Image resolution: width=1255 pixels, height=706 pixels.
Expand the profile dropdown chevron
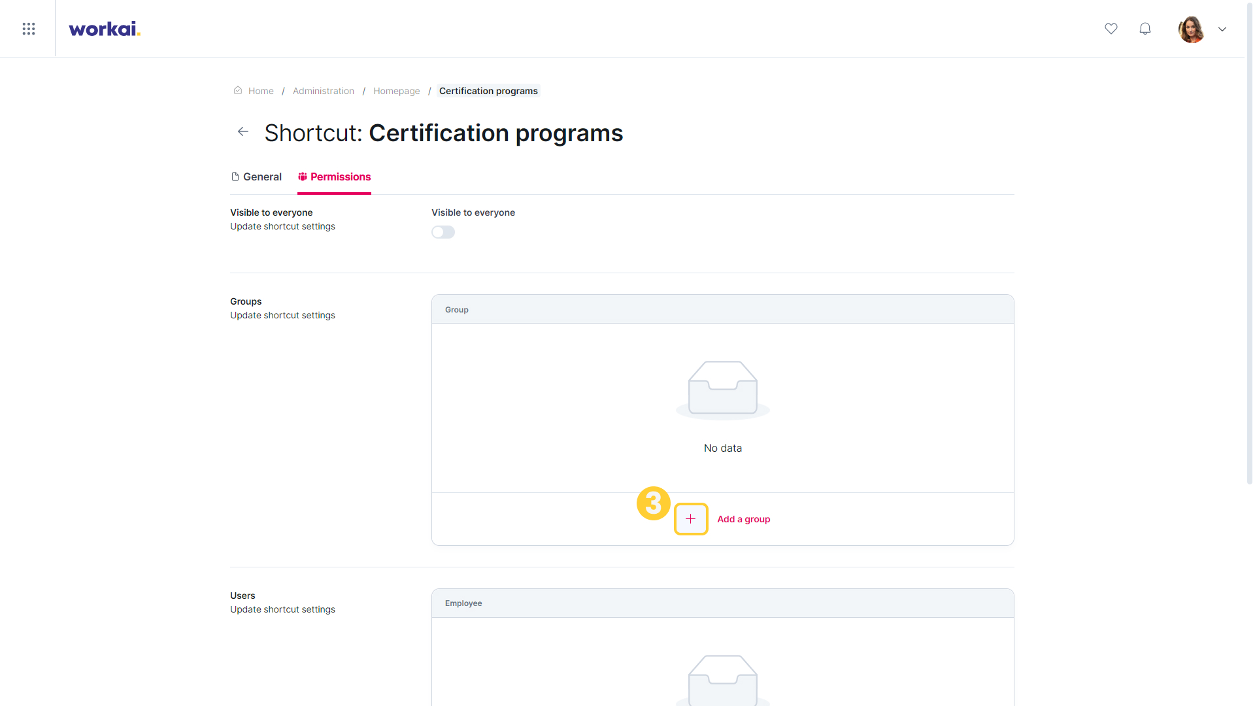pyautogui.click(x=1222, y=29)
